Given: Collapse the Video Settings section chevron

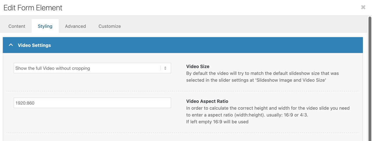Looking at the screenshot, I should [11, 45].
